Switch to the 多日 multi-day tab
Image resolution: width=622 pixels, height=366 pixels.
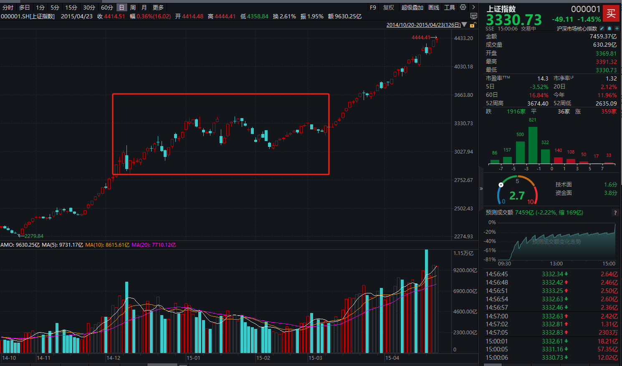point(25,8)
